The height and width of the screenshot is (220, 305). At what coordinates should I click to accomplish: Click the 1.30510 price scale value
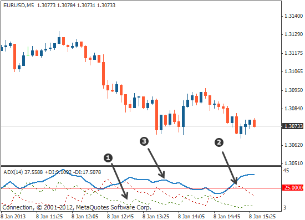294,163
